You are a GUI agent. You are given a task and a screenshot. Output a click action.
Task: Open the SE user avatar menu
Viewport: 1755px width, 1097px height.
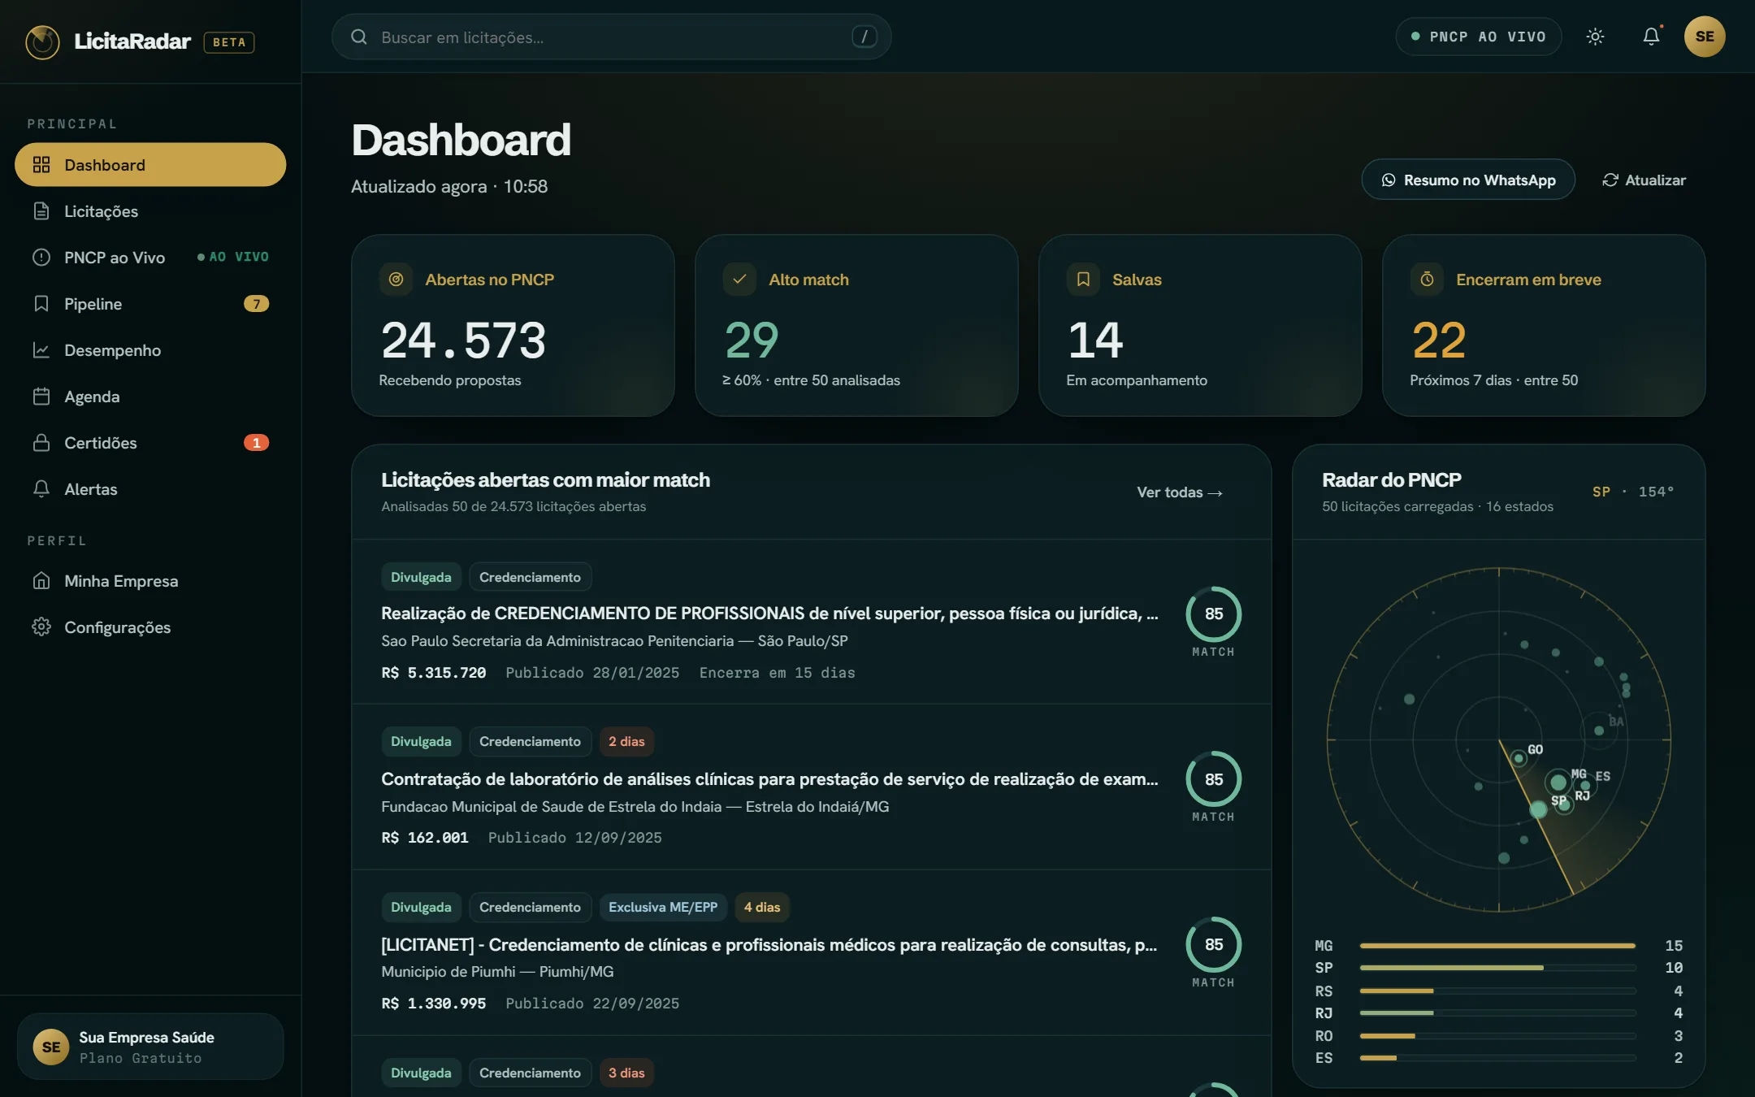1705,37
